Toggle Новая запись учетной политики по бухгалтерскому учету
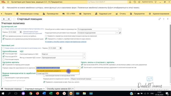171x96 pixels. pos(3,29)
